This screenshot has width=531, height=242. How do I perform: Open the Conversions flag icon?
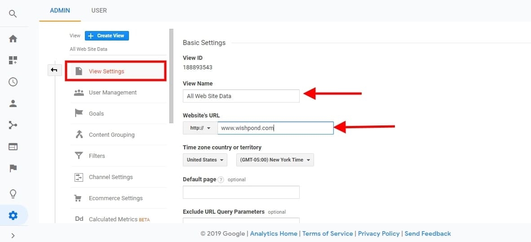click(x=13, y=168)
